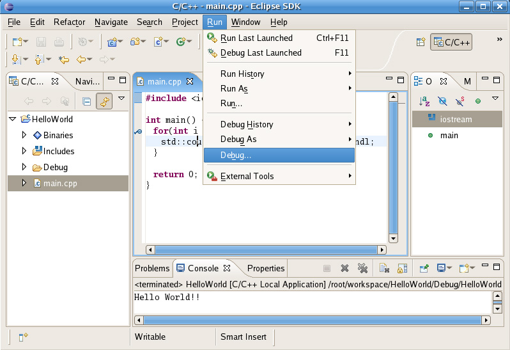Select iostream in Outline view
Screen dimensions: 510x350
click(457, 119)
